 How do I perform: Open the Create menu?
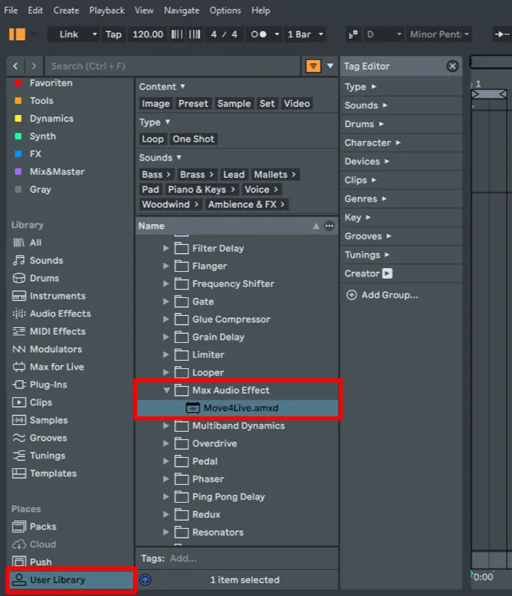tap(67, 10)
